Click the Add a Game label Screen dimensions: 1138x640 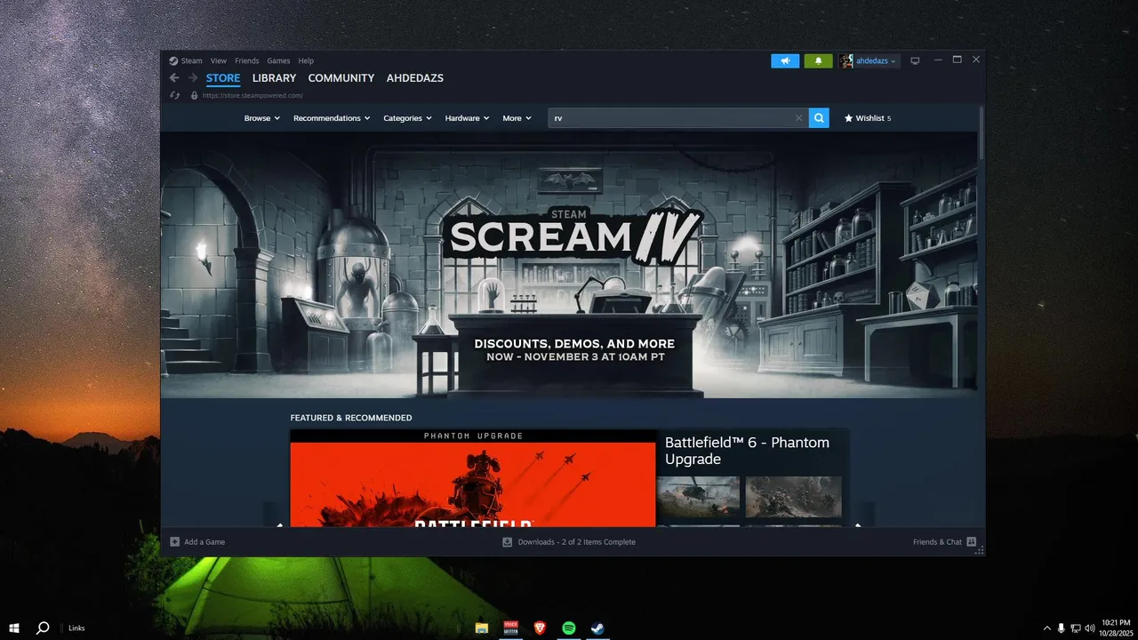[204, 541]
